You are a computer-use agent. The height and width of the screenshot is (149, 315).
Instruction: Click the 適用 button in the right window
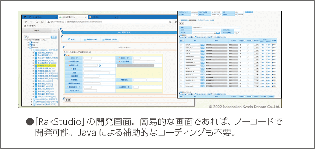point(182,23)
